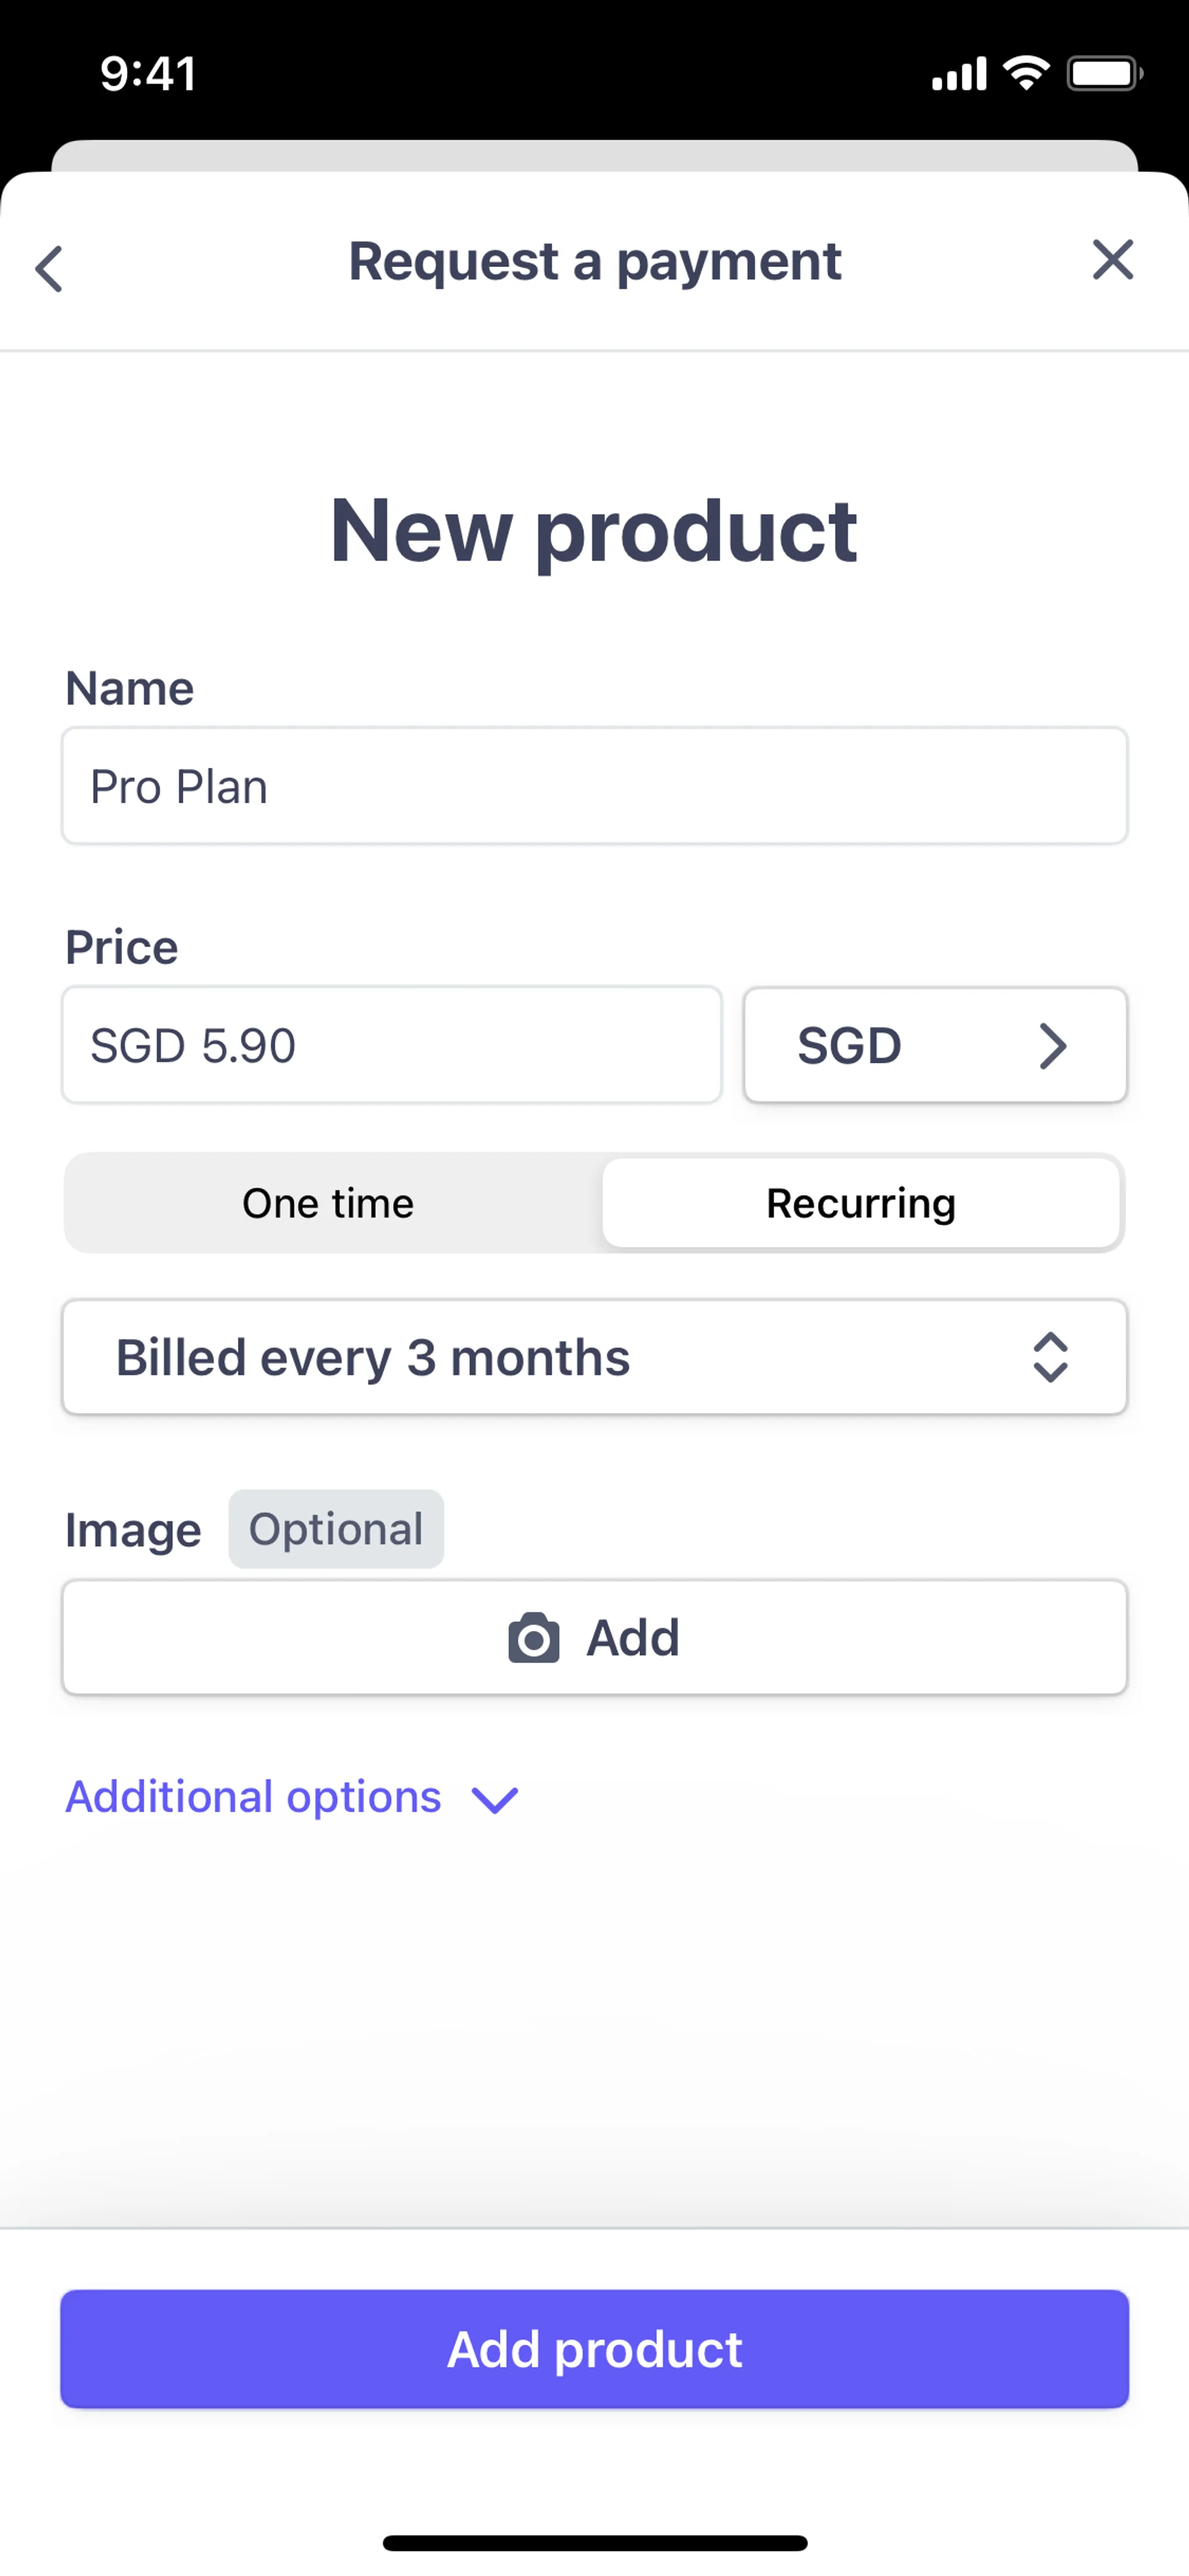Tap the cellular signal bars icon
Viewport: 1189px width, 2576px height.
coord(959,73)
